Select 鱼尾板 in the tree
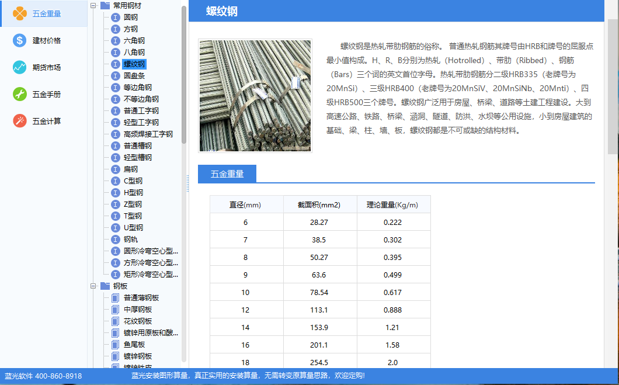 point(134,345)
